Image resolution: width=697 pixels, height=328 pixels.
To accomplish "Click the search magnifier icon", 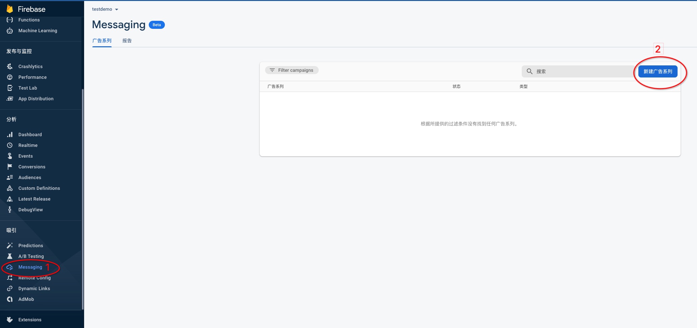I will tap(529, 71).
